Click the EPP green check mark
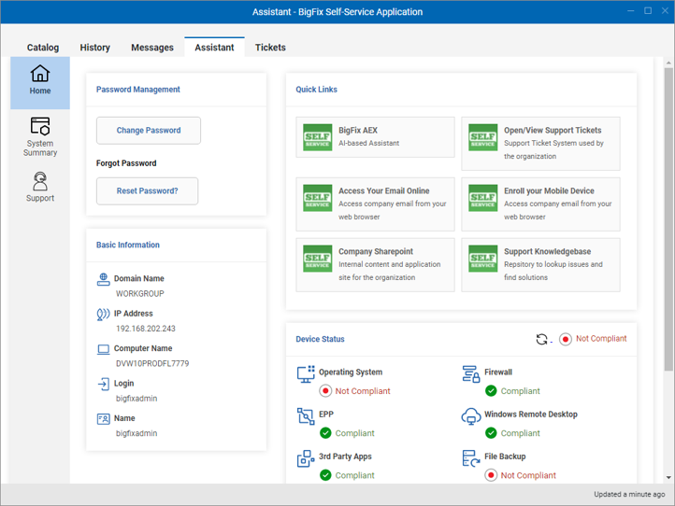The width and height of the screenshot is (675, 506). click(325, 433)
